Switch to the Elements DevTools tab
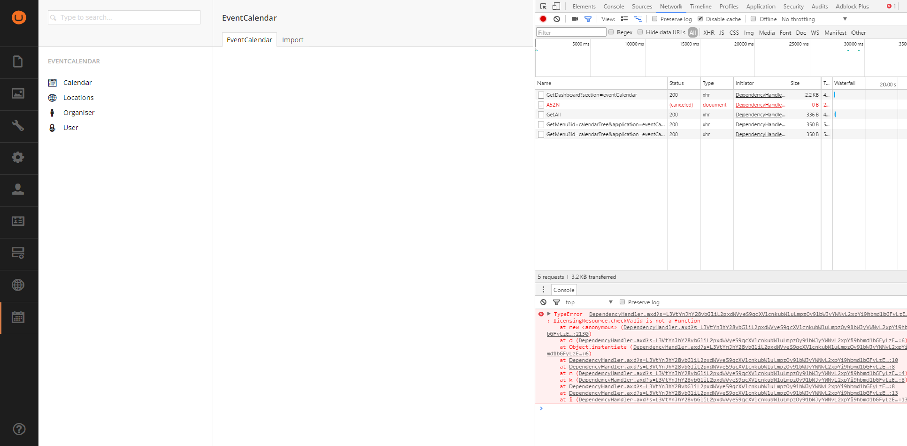 tap(584, 6)
